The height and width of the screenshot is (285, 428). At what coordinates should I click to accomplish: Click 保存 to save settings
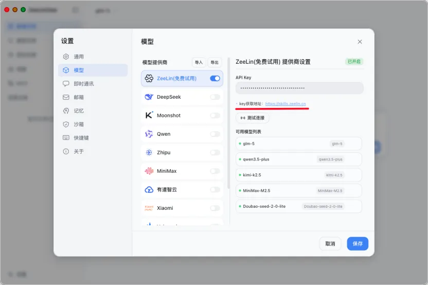coord(358,243)
